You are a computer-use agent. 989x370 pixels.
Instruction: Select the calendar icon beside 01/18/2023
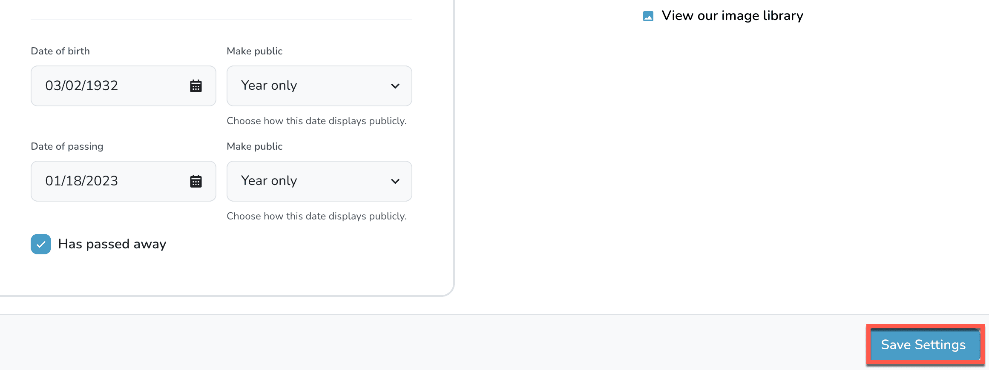[195, 181]
